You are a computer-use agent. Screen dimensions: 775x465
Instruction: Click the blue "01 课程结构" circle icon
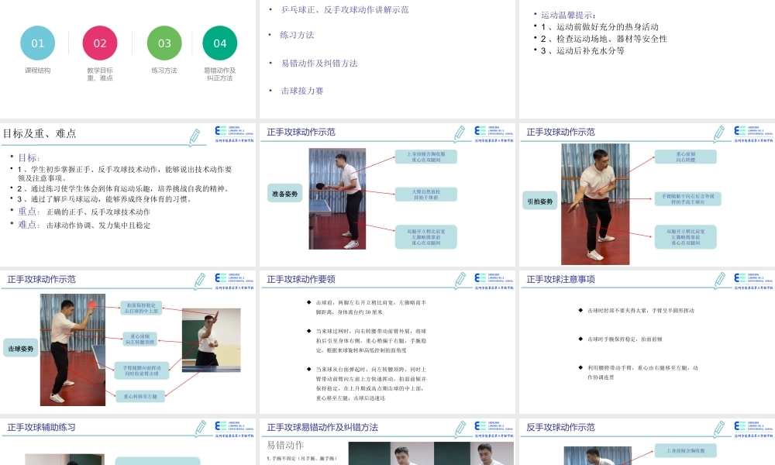click(x=37, y=43)
